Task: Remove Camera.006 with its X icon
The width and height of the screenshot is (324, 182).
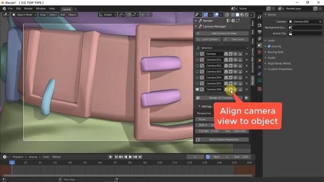Action: click(x=247, y=89)
